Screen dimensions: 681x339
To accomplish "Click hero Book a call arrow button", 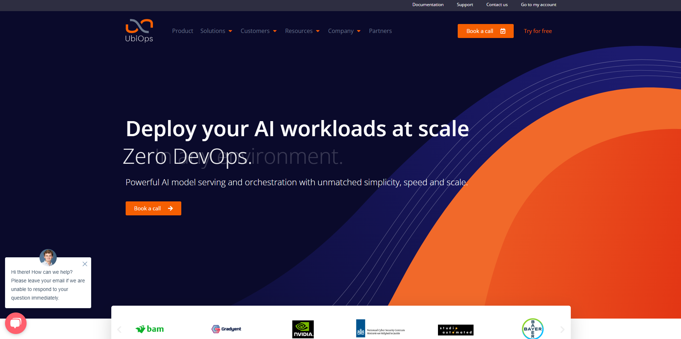I will coord(153,209).
